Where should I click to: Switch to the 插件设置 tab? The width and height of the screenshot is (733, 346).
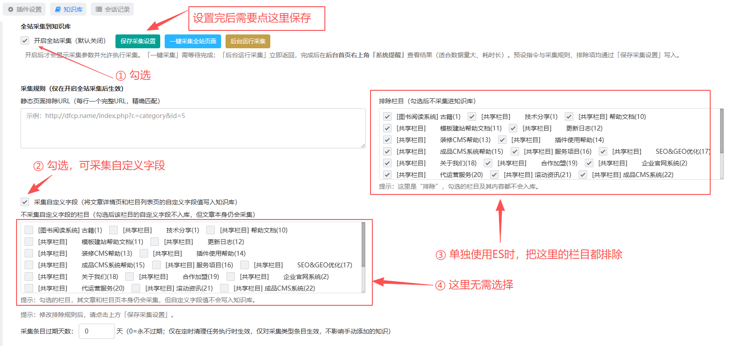tap(25, 9)
